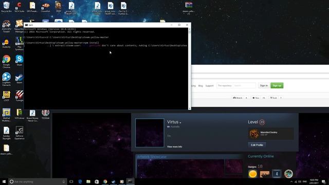Click the Star button on the repository
The image size is (329, 185).
(256, 98)
